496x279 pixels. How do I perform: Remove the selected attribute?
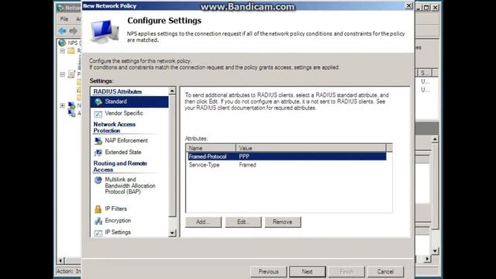coord(282,222)
